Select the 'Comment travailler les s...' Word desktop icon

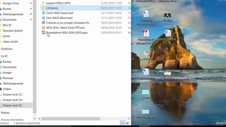point(146,14)
